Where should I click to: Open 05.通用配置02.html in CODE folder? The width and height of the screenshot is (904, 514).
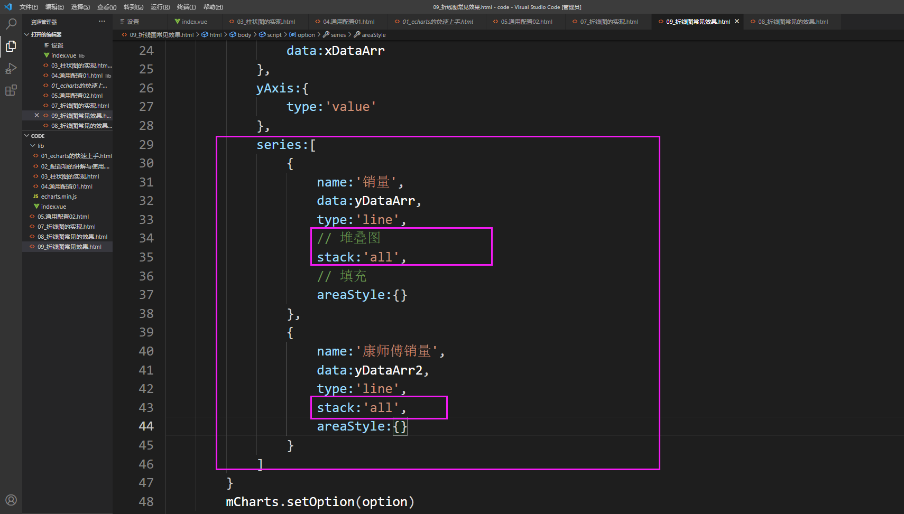point(68,217)
